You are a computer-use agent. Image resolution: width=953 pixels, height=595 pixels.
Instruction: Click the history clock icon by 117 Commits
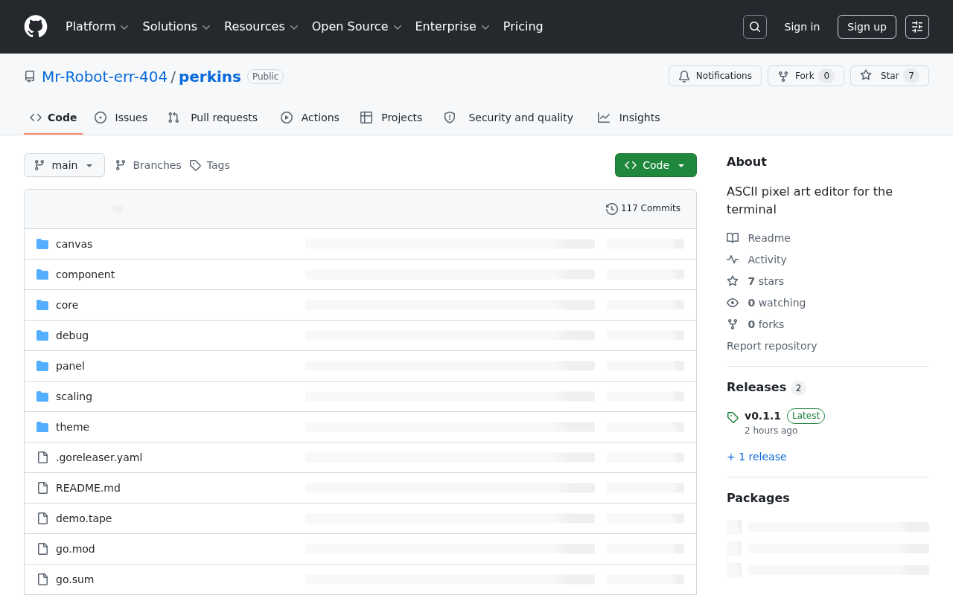pyautogui.click(x=612, y=209)
